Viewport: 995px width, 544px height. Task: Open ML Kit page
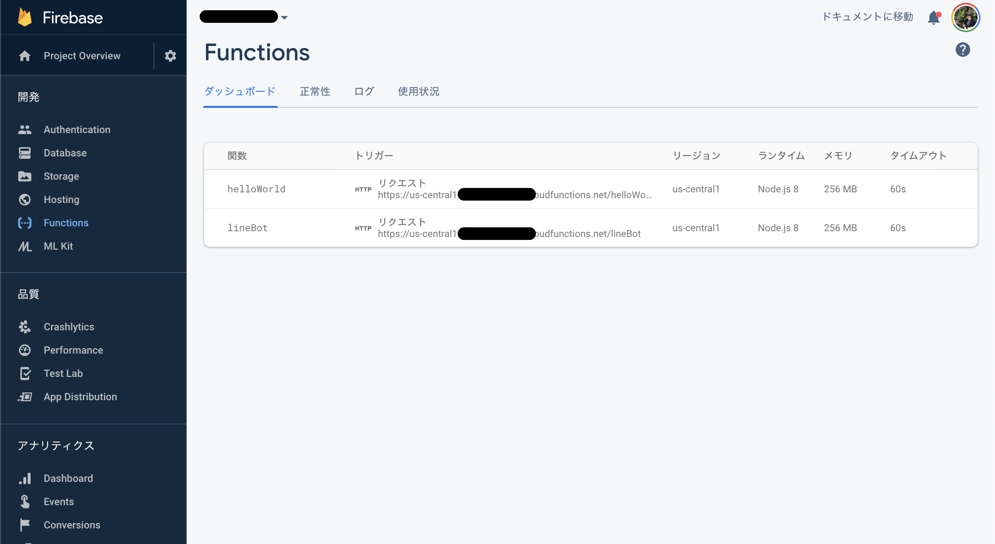point(58,246)
